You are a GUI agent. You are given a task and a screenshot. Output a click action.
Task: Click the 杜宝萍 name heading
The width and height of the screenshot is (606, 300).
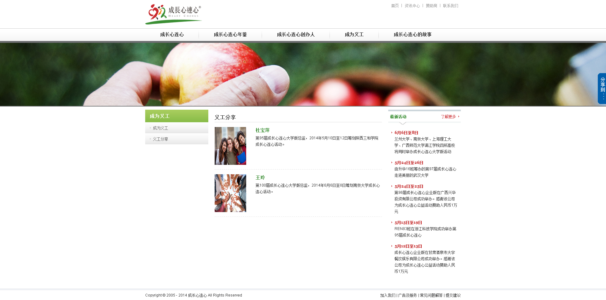click(x=262, y=130)
